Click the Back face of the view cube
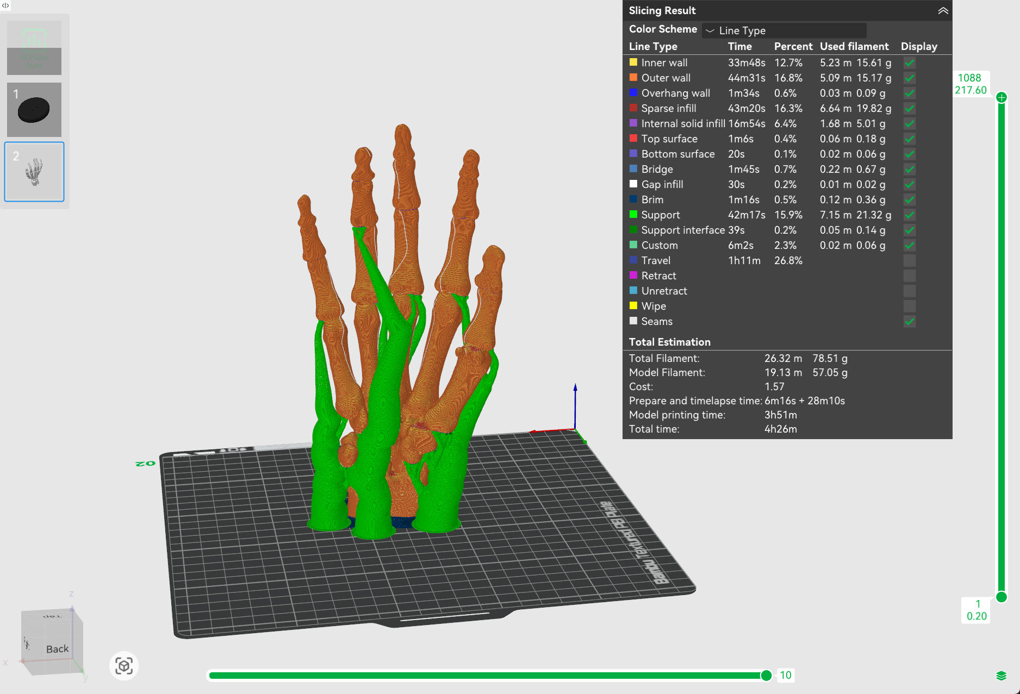 [57, 648]
